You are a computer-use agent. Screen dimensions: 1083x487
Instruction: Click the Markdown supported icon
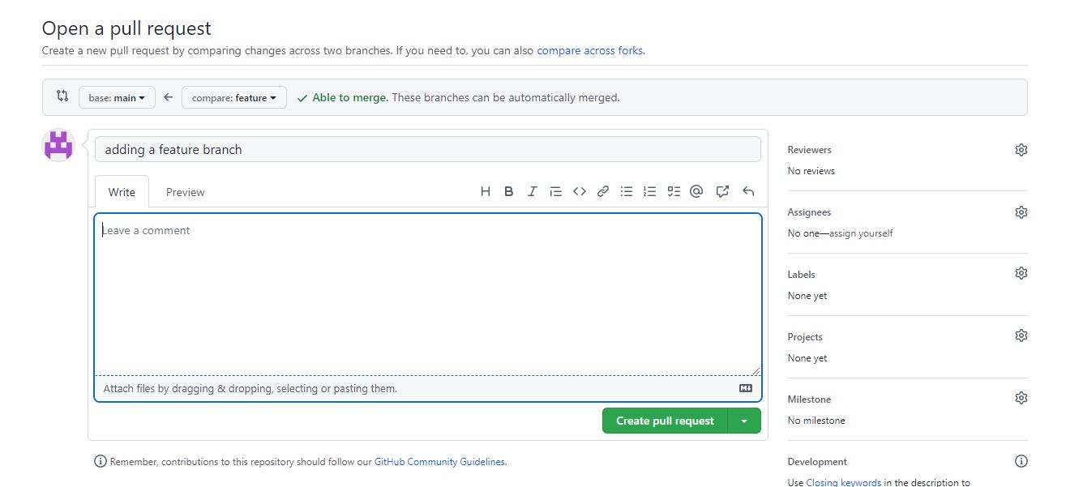click(x=746, y=389)
